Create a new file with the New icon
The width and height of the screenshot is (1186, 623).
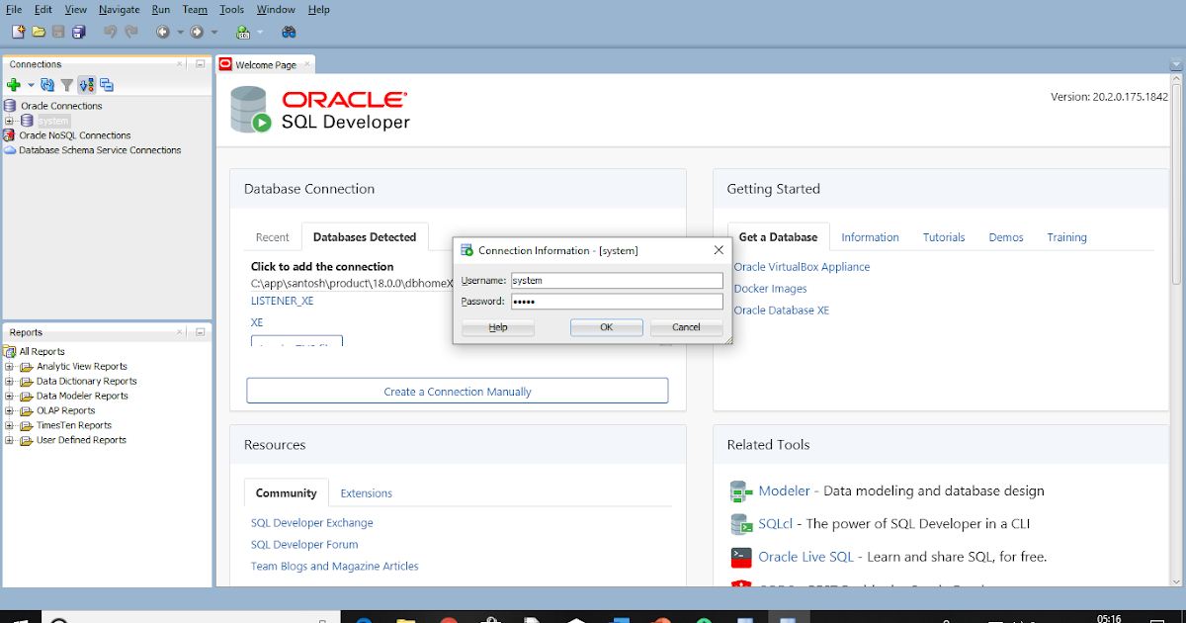pos(18,32)
